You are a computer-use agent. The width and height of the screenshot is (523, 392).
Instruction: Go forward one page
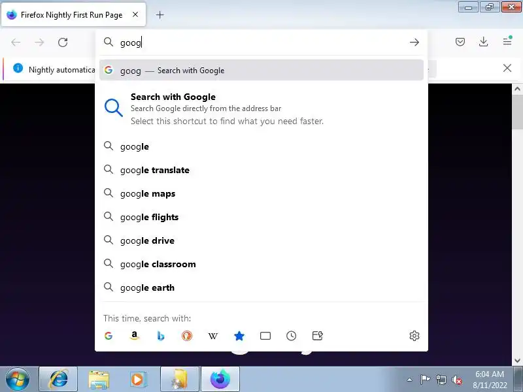tap(39, 42)
